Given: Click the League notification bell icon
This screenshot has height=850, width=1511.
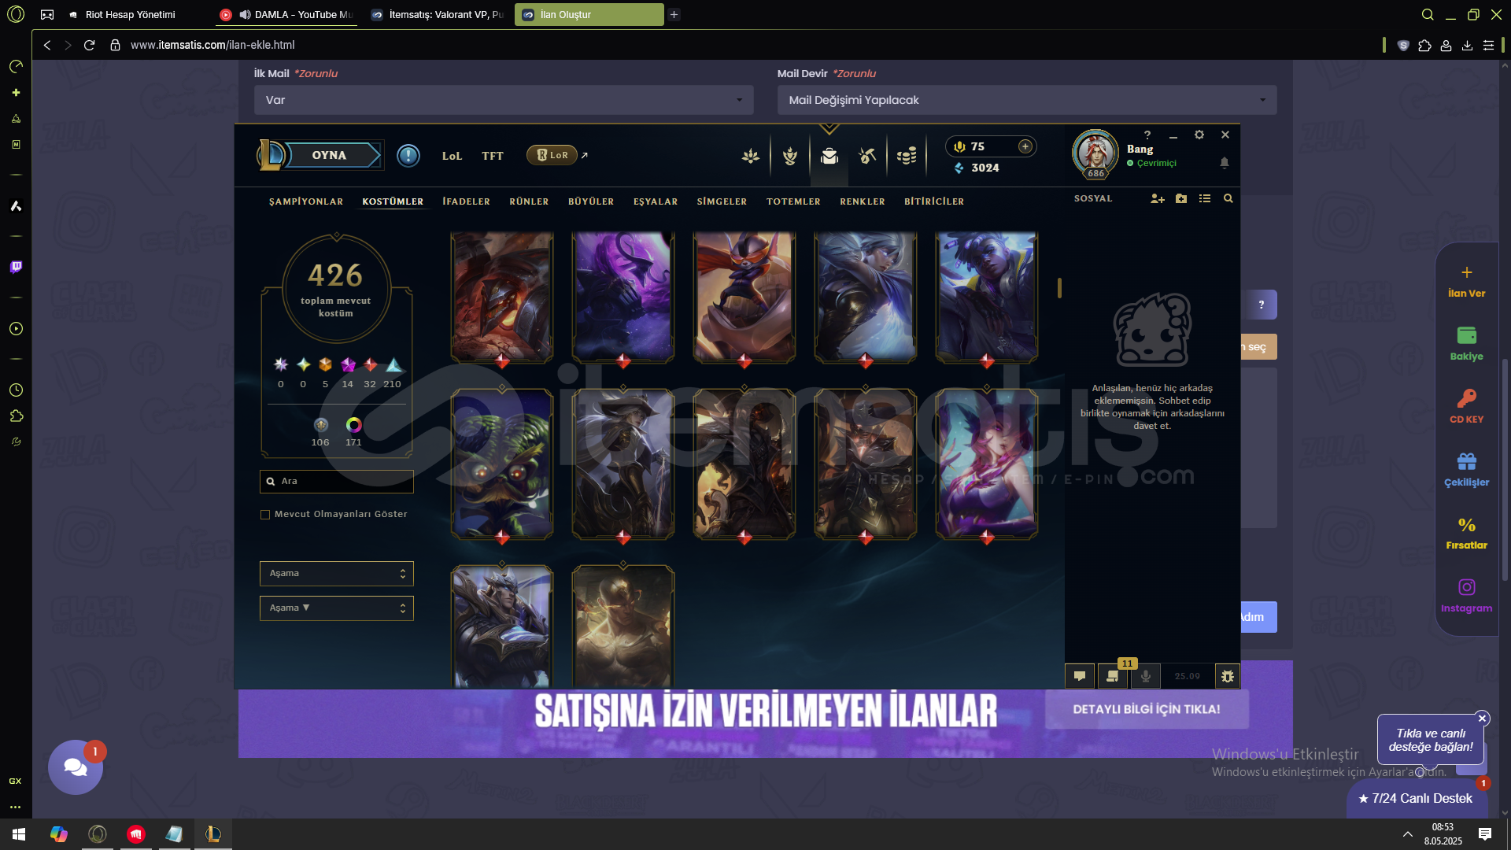Looking at the screenshot, I should coord(1225,163).
